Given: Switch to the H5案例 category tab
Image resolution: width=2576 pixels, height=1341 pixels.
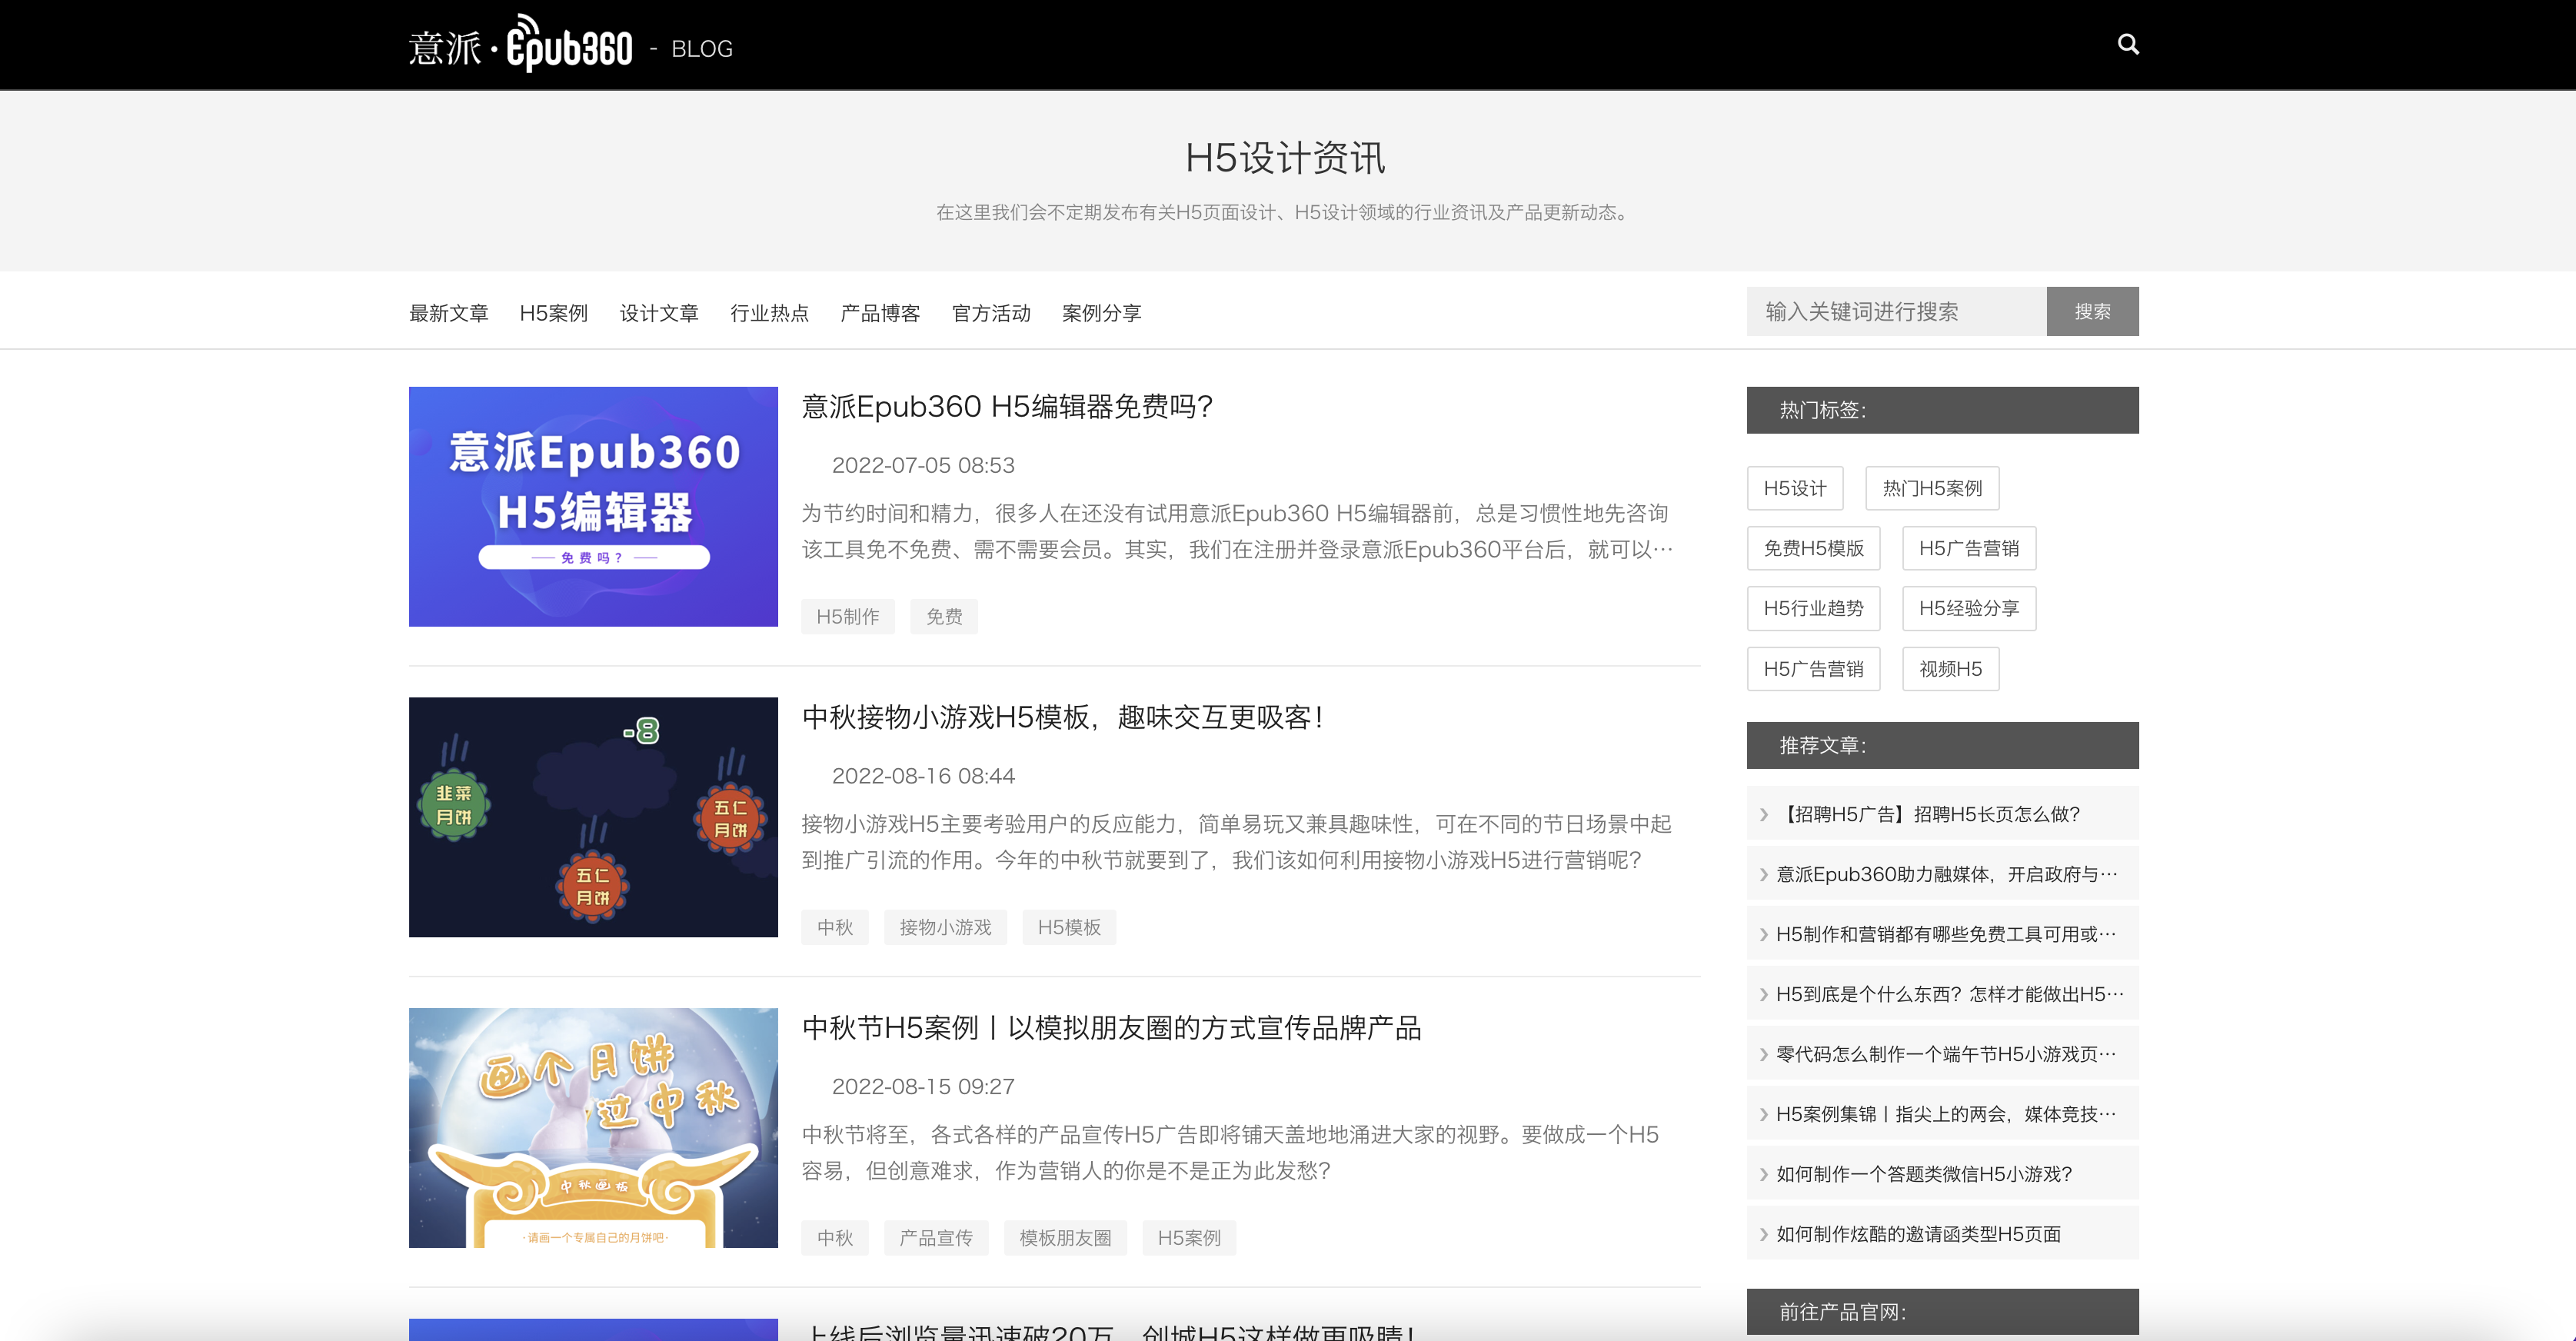Looking at the screenshot, I should (x=553, y=313).
